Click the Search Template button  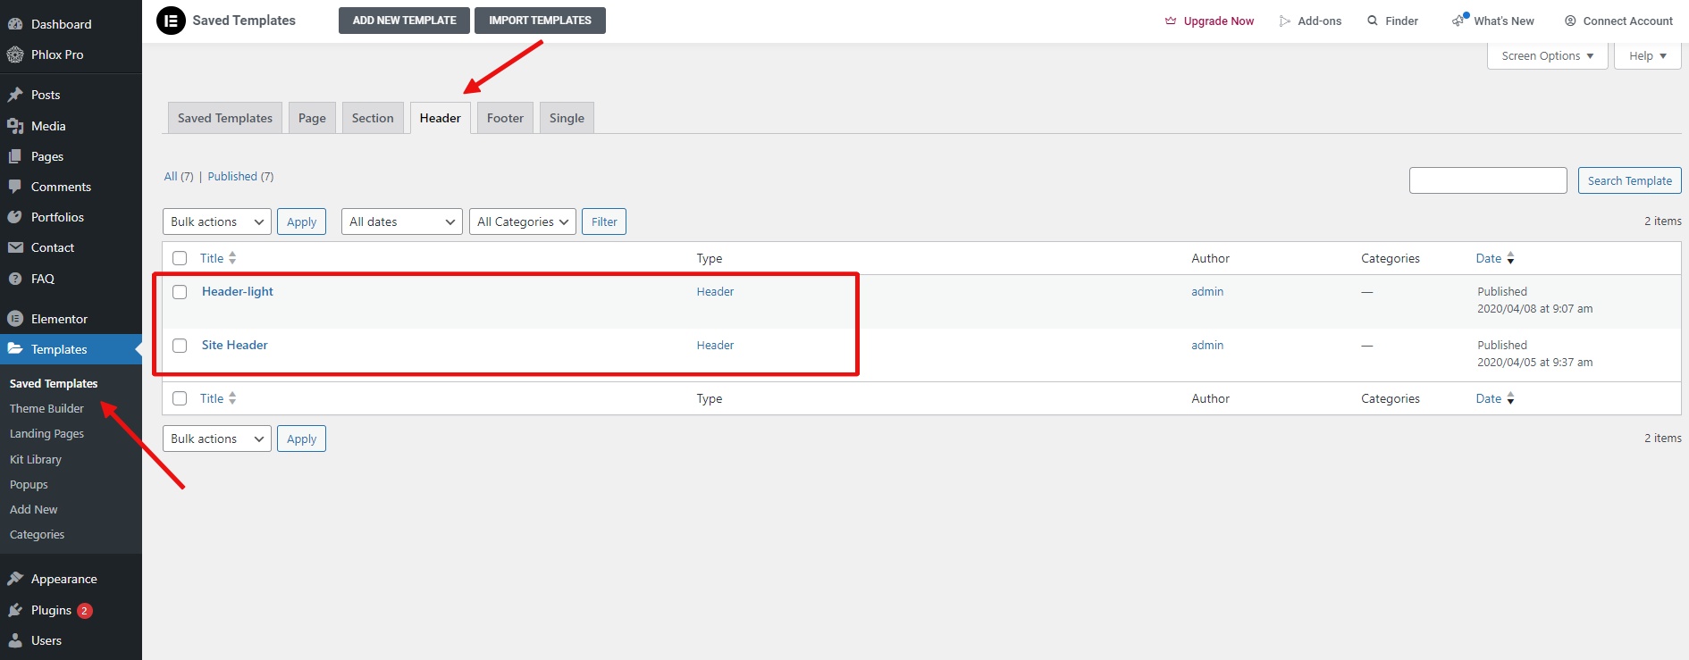tap(1629, 180)
